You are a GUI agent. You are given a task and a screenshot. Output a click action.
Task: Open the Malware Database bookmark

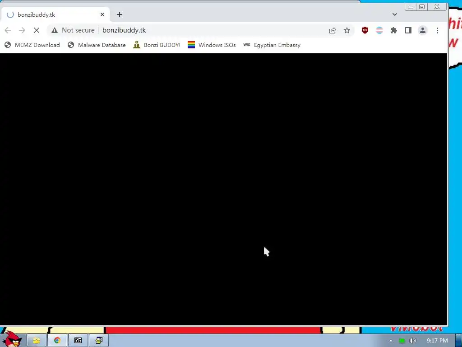(x=97, y=45)
